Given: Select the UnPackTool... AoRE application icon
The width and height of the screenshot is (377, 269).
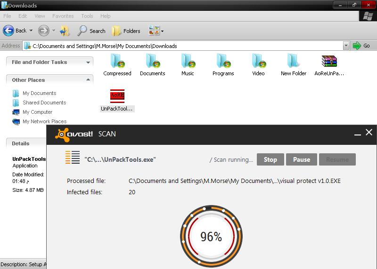Looking at the screenshot, I should (117, 96).
